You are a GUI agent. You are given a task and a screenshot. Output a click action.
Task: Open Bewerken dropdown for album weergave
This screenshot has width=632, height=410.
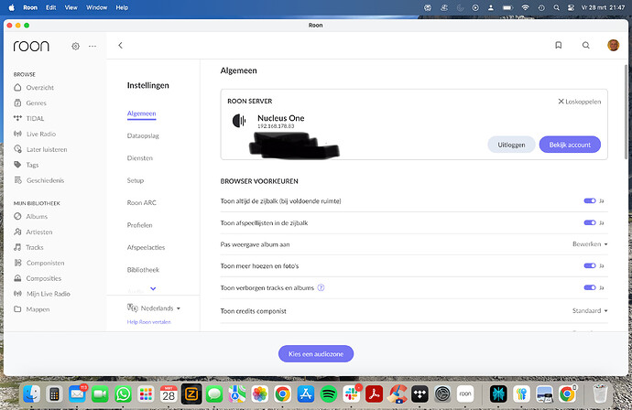[590, 244]
